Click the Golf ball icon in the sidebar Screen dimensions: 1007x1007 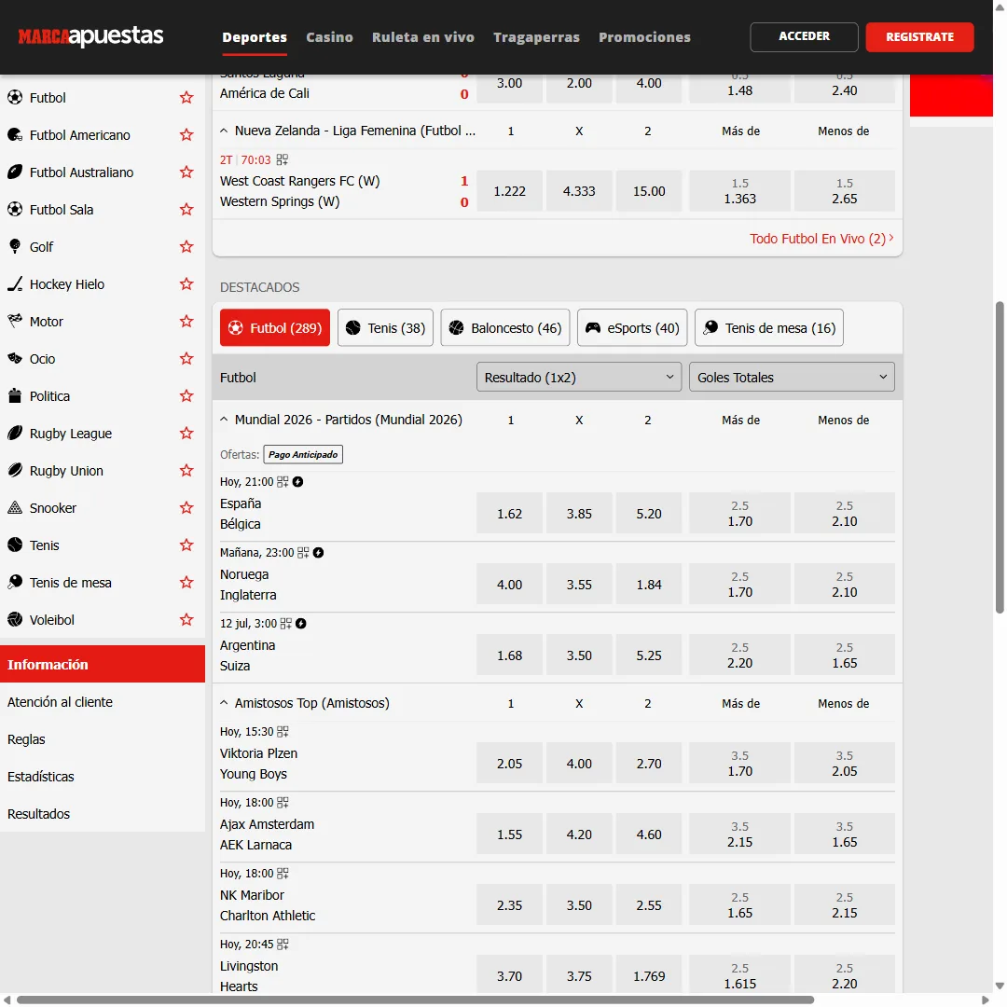pyautogui.click(x=15, y=246)
